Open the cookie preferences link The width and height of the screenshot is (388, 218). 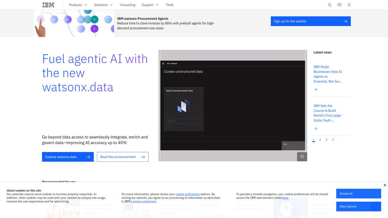pyautogui.click(x=187, y=194)
